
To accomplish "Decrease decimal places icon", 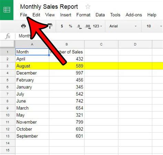I will click(79, 26).
